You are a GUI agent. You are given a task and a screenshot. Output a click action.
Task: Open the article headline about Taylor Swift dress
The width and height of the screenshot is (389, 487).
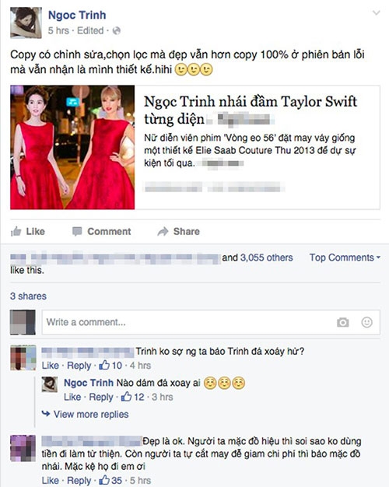tap(251, 110)
